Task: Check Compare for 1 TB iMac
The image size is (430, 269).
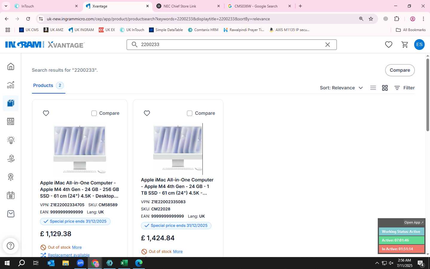Action: pyautogui.click(x=190, y=113)
